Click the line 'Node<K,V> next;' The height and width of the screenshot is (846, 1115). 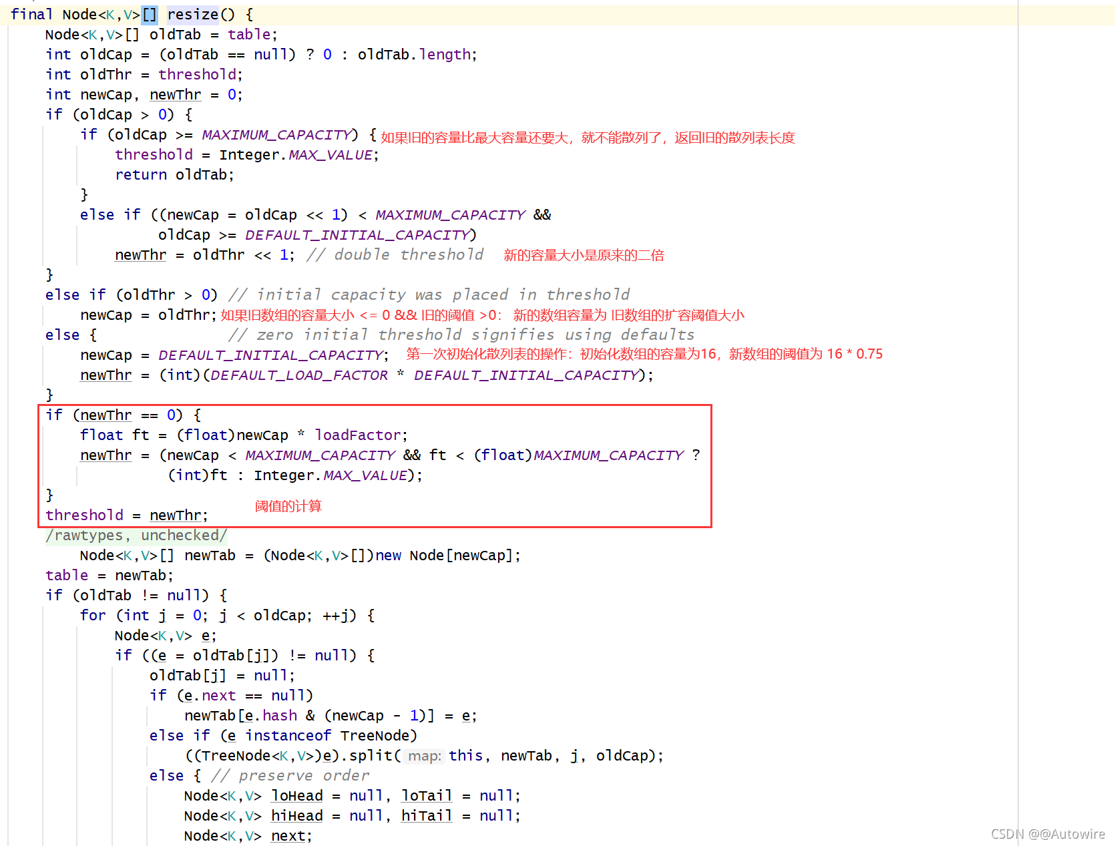(248, 836)
